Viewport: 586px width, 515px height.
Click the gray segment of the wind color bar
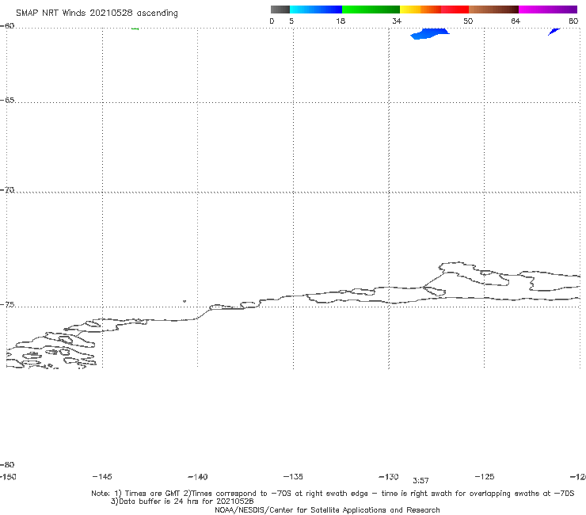280,10
